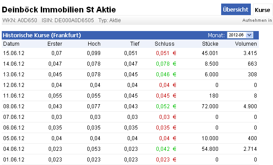Image resolution: width=273 pixels, height=165 pixels.
Task: Click the red euro icon for 15.06.12
Action: click(x=175, y=53)
